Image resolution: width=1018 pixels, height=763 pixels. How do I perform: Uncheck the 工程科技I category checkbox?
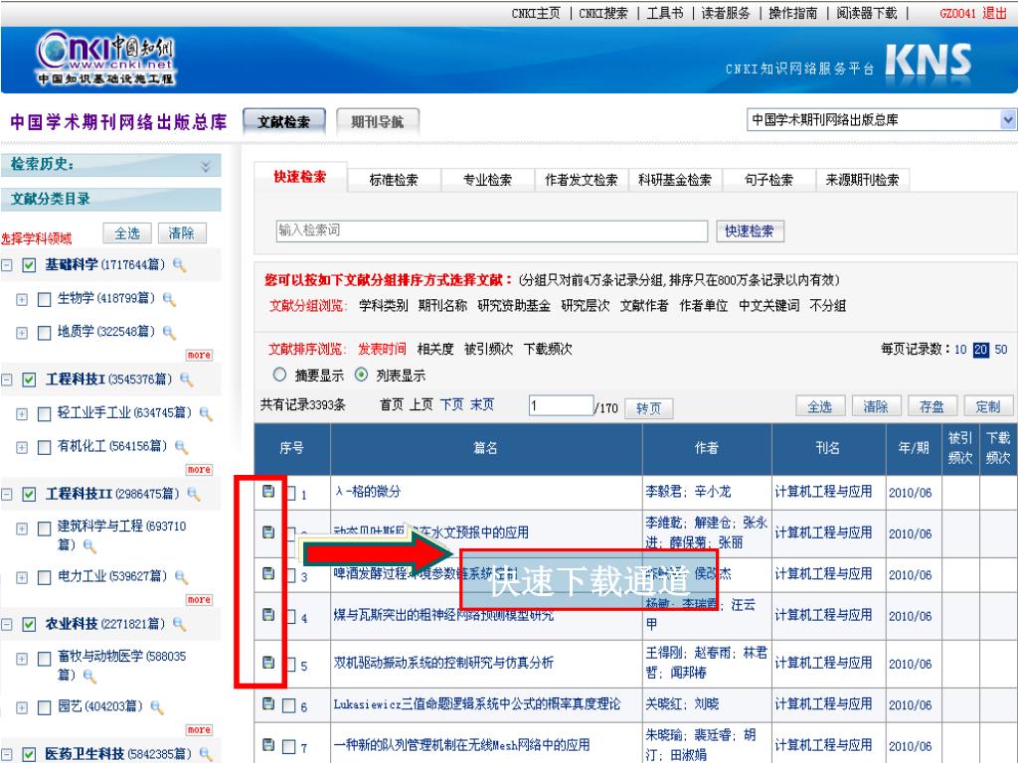(x=29, y=380)
